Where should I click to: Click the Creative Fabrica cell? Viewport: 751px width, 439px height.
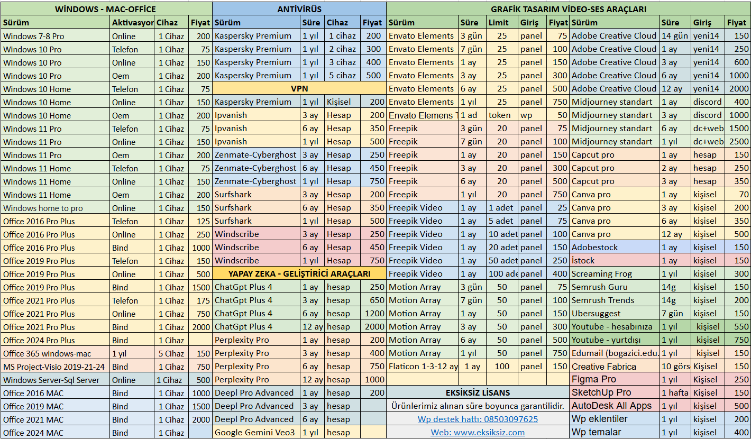[x=615, y=366]
